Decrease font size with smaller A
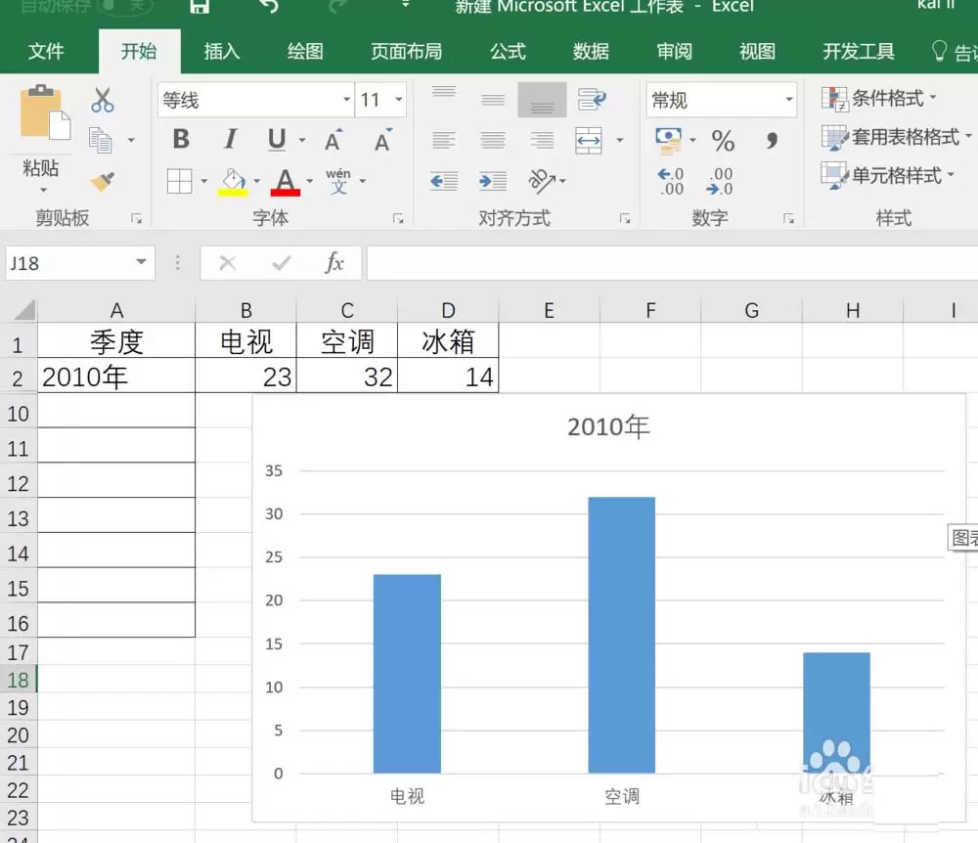The width and height of the screenshot is (978, 843). point(382,140)
